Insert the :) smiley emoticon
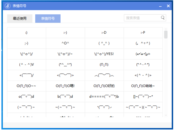 click(x=26, y=33)
